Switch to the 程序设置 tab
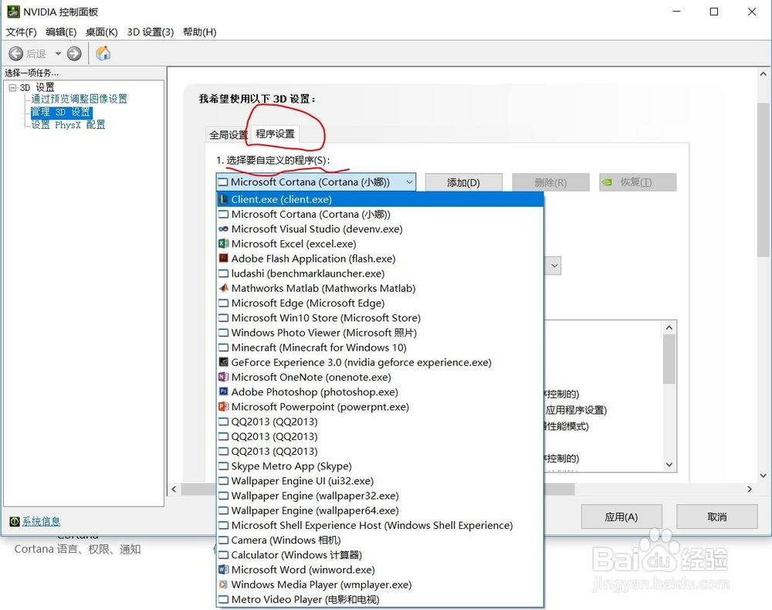 pyautogui.click(x=275, y=134)
